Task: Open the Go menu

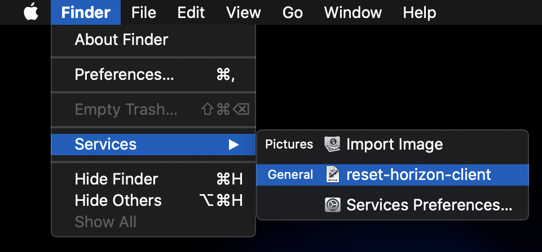Action: click(292, 12)
